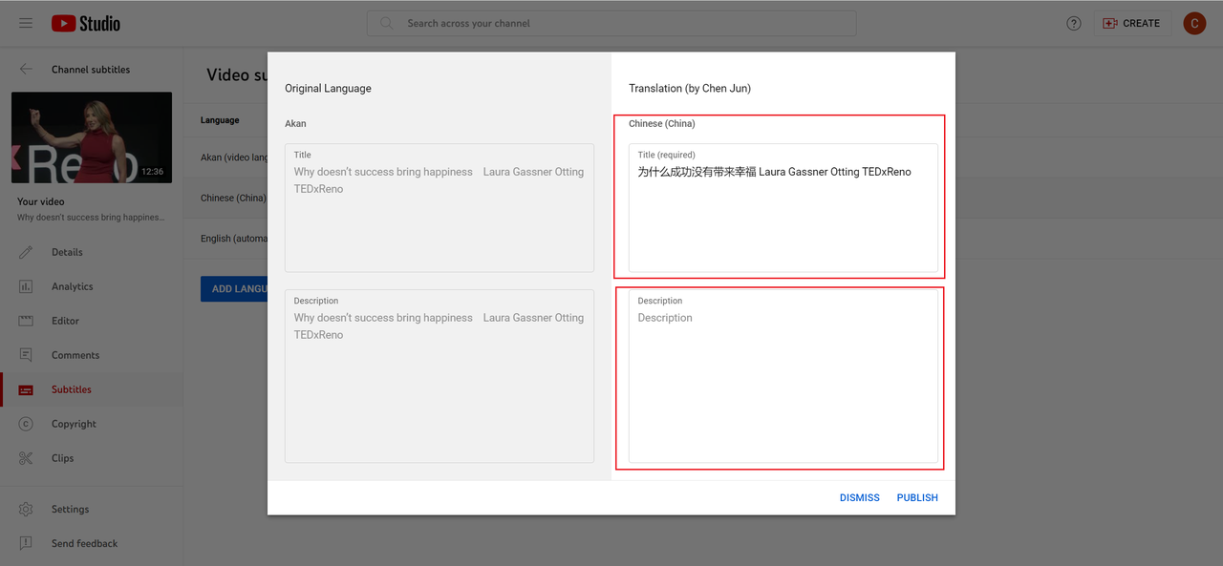Click the YouTube Studio logo

pyautogui.click(x=86, y=23)
